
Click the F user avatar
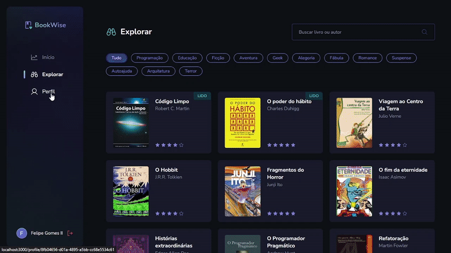(x=21, y=233)
